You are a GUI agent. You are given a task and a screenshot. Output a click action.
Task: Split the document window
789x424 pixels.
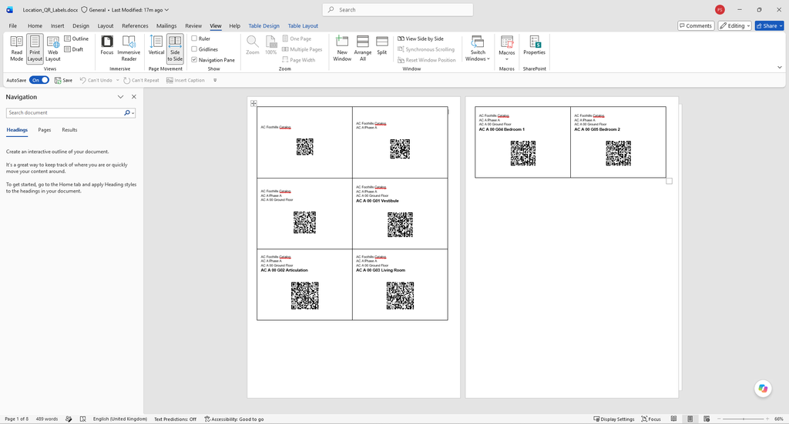tap(382, 45)
